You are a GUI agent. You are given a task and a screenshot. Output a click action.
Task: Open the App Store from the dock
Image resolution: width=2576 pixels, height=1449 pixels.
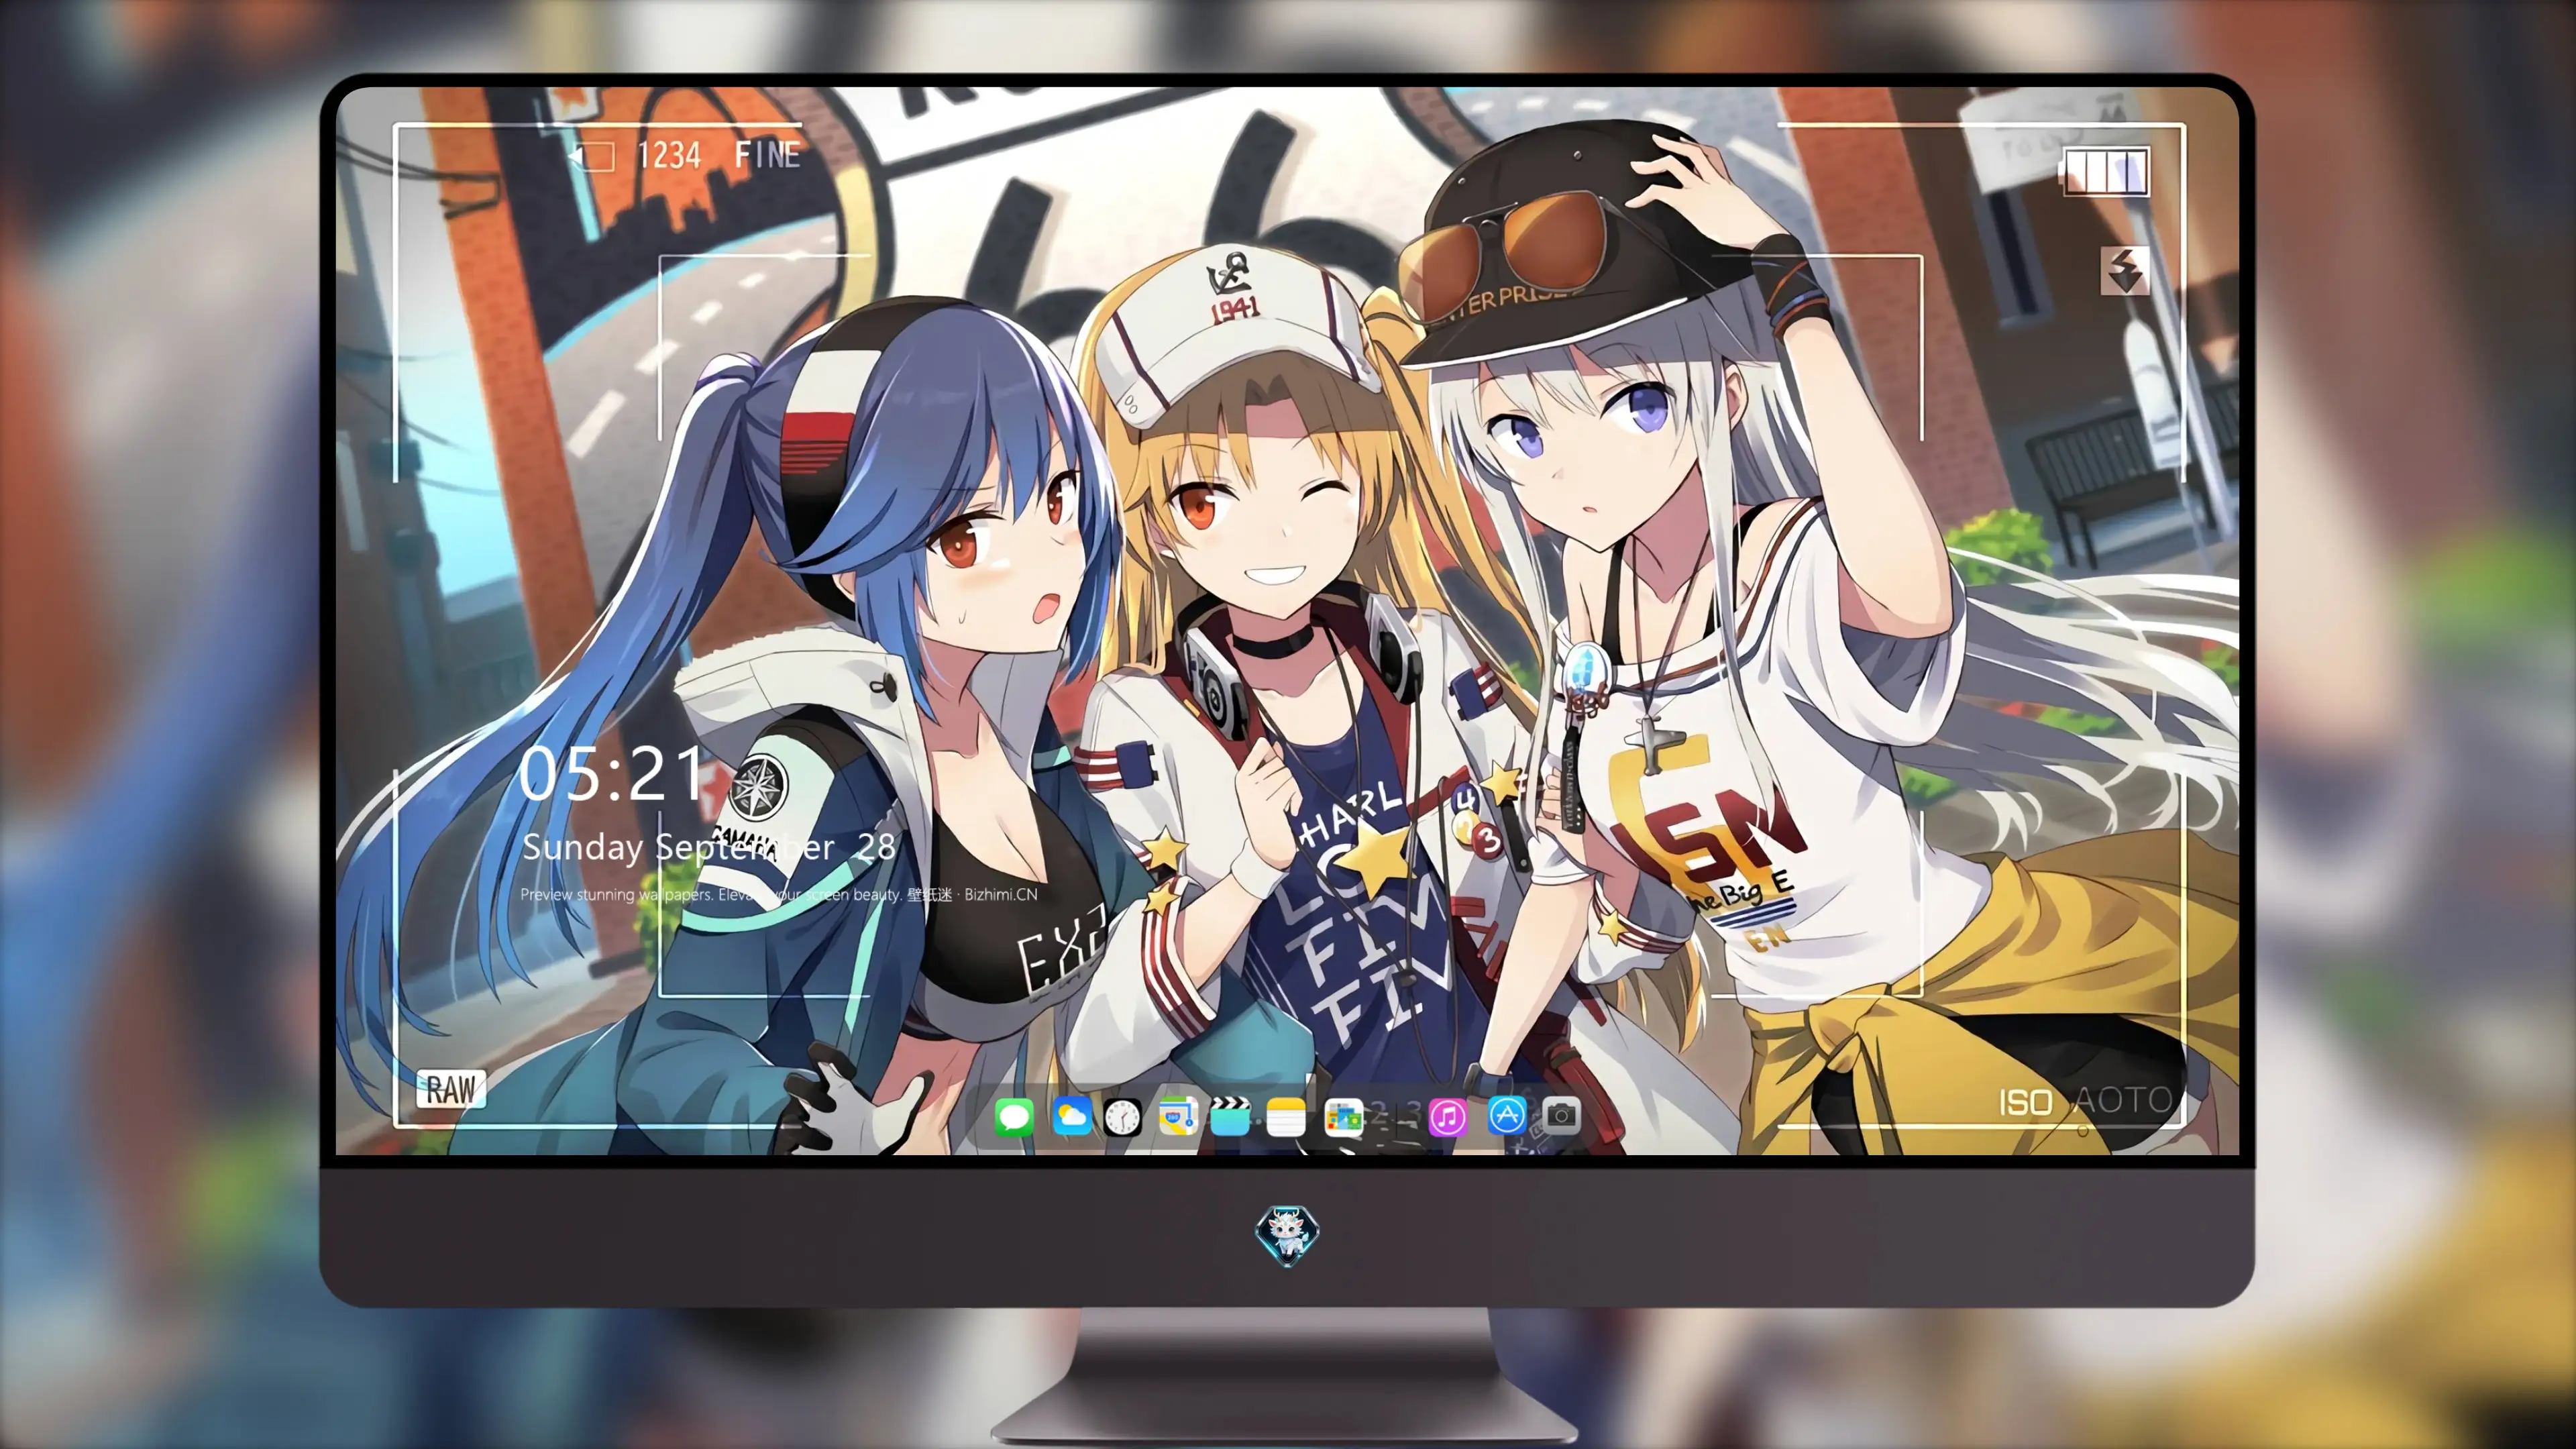[x=1507, y=1116]
